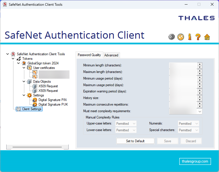Increase the Minimum length value with up arrow
219x172 pixels.
point(200,64)
